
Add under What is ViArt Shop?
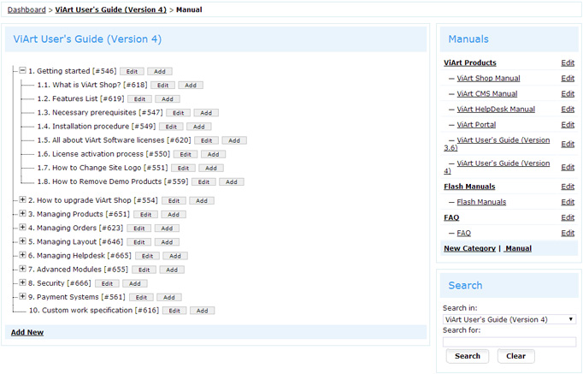(191, 86)
